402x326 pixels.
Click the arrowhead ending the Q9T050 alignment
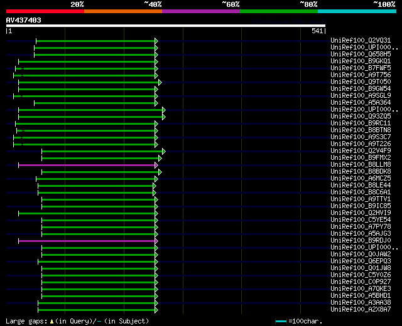[x=160, y=82]
